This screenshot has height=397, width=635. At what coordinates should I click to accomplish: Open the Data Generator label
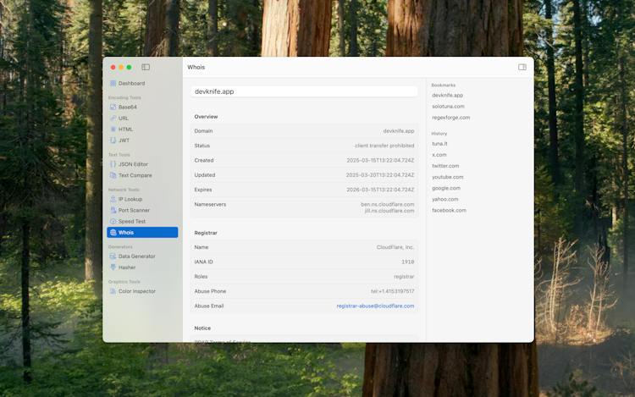tap(137, 256)
